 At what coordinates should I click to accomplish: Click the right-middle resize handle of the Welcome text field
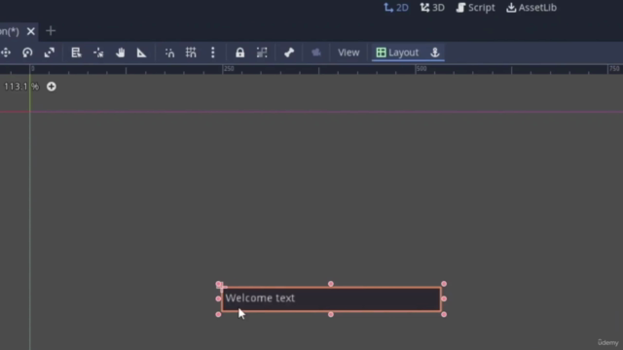[444, 298]
